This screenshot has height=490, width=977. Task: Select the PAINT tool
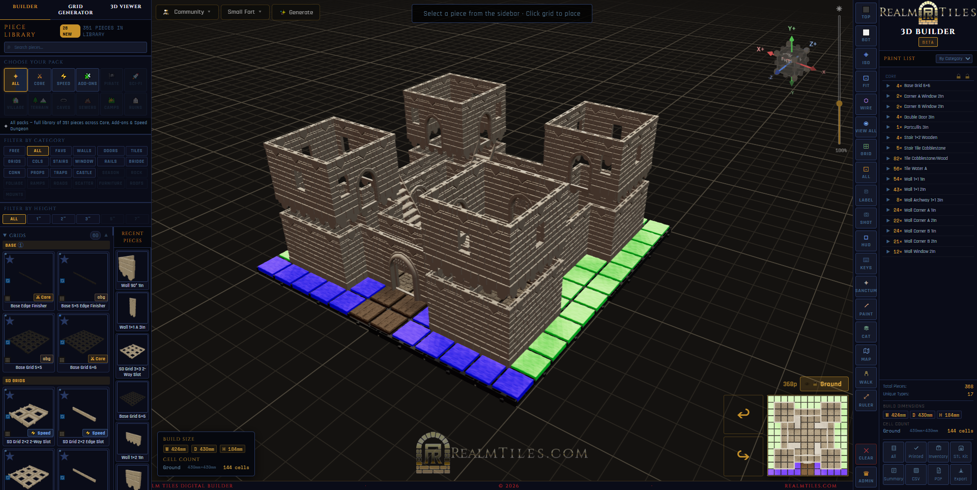tap(866, 309)
